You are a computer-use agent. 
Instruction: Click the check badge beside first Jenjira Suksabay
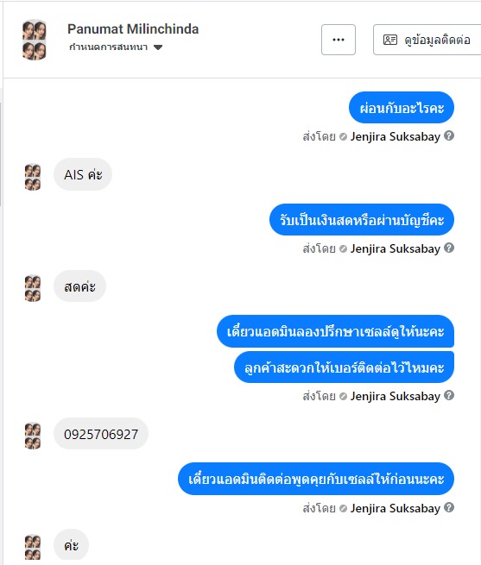tap(343, 137)
